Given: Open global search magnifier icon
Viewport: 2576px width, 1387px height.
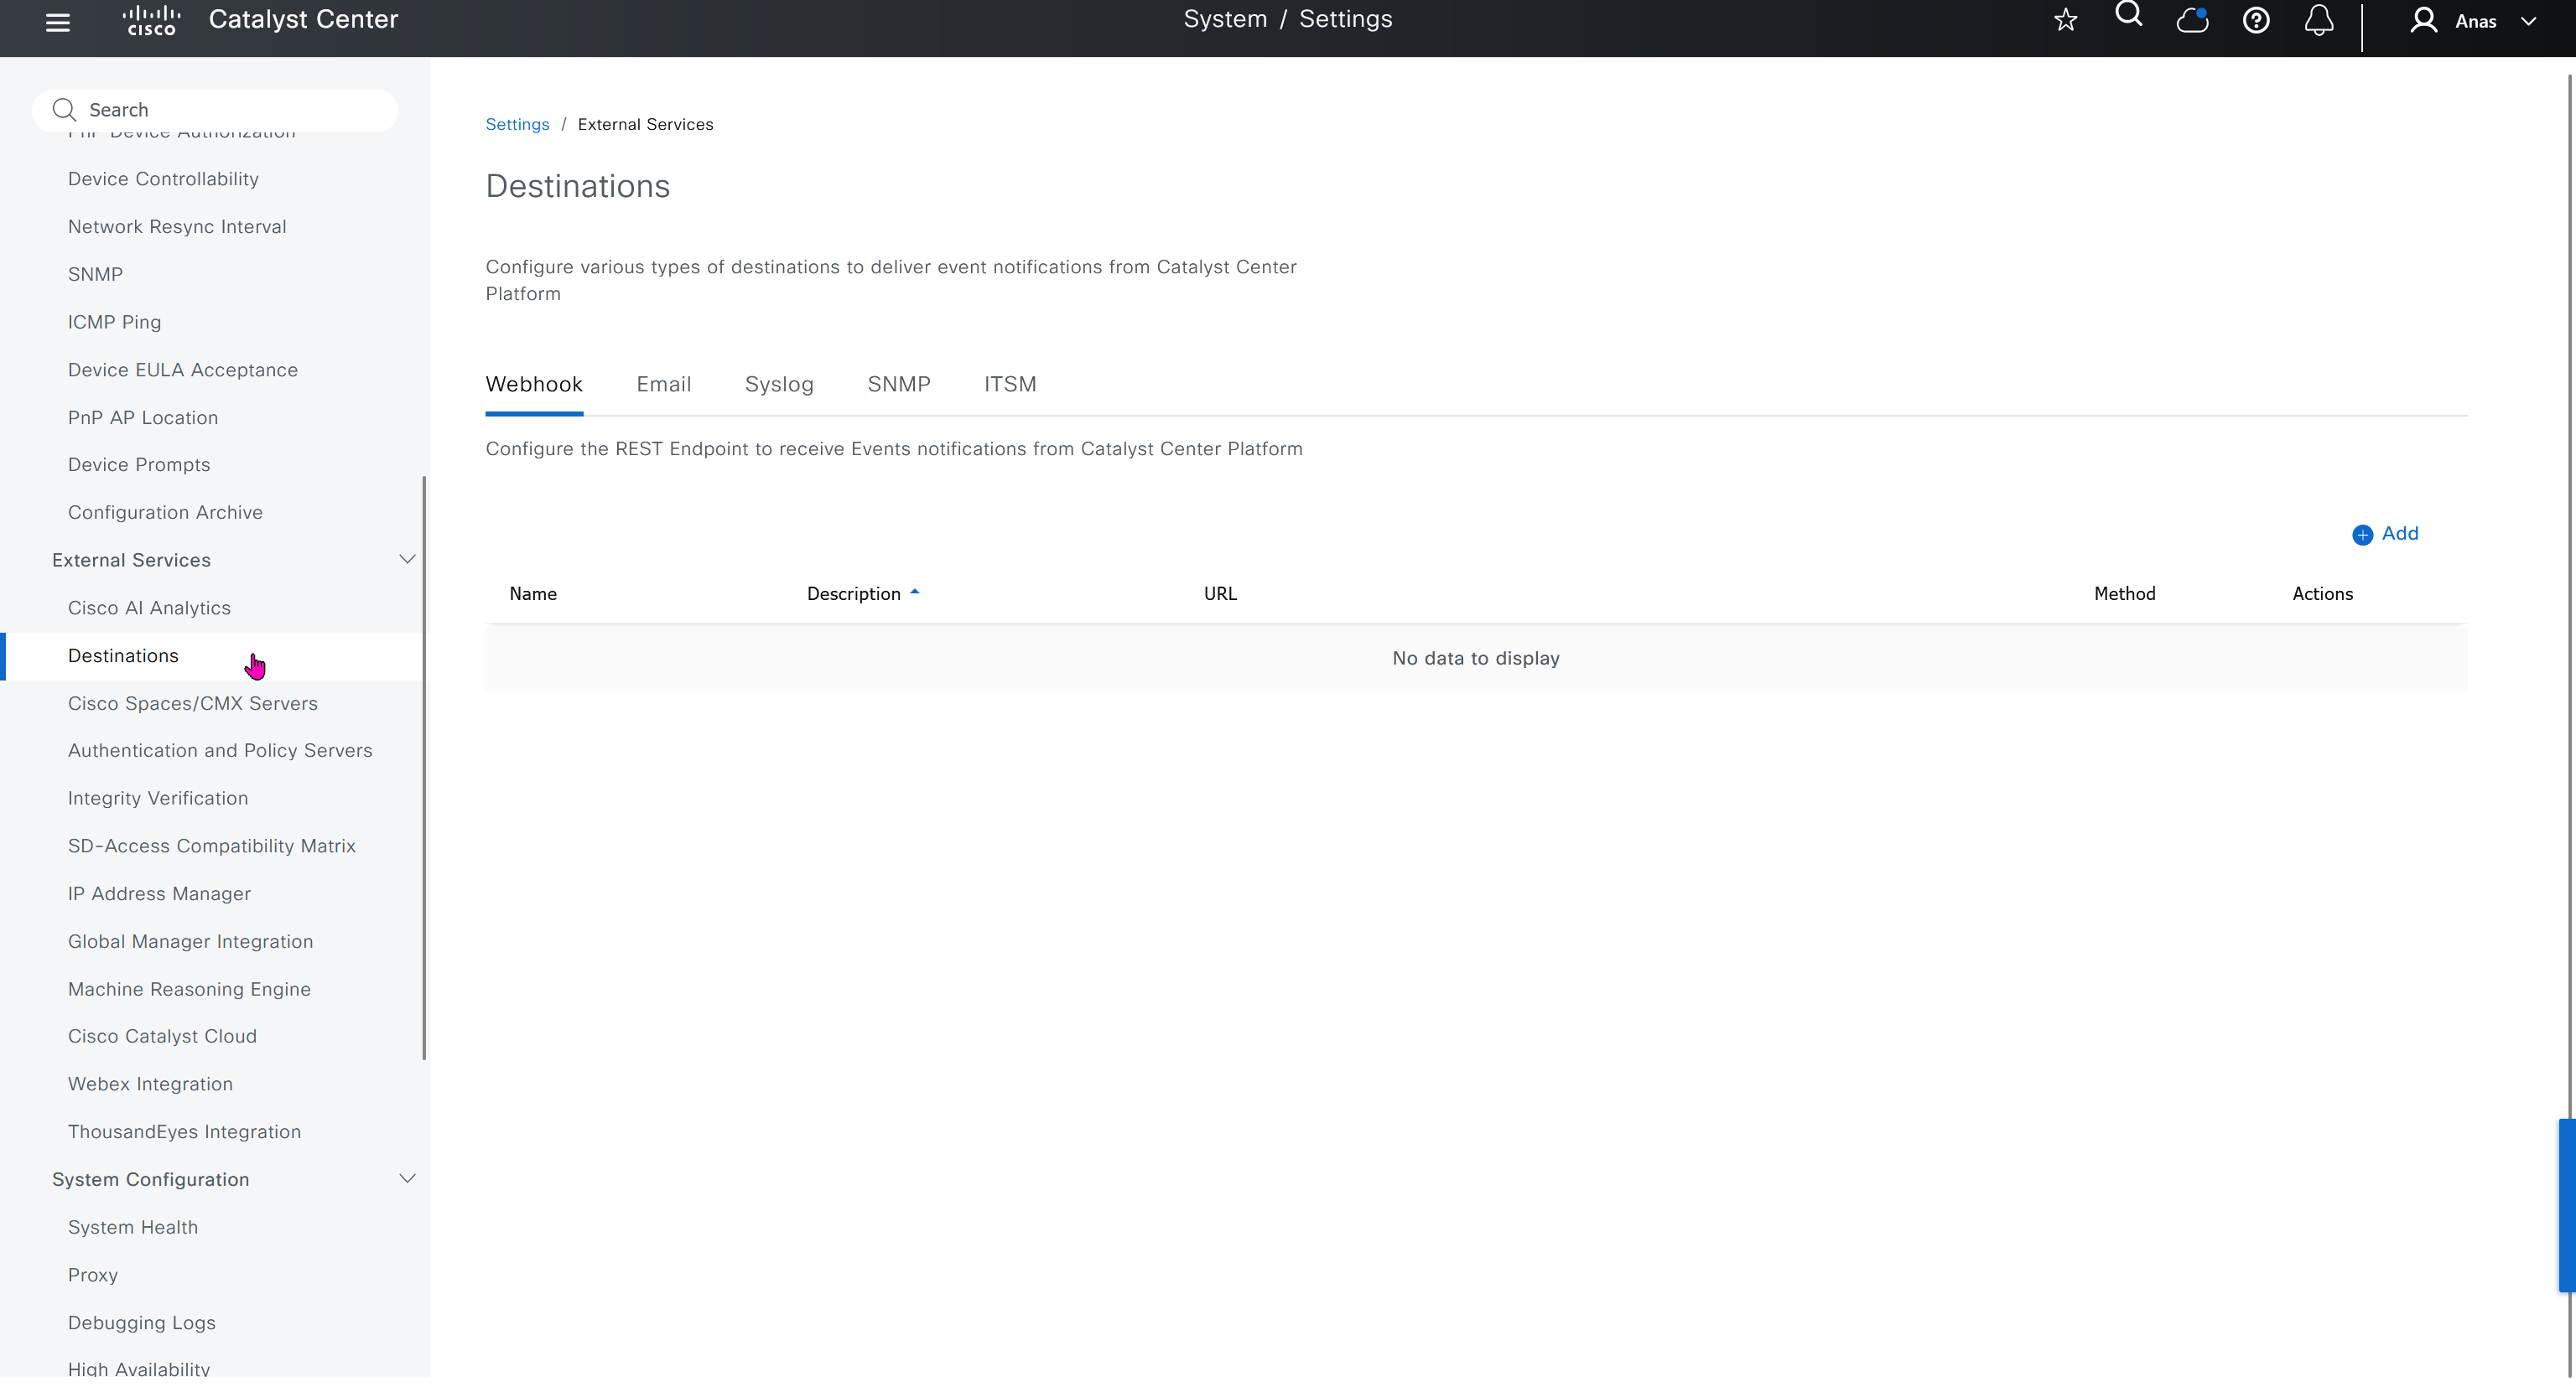Looking at the screenshot, I should [x=2128, y=16].
